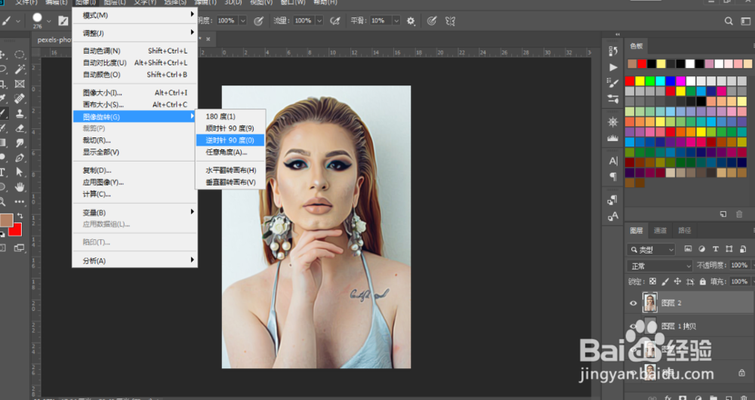Viewport: 755px width, 400px height.
Task: Open tool preset dropdown next to brush
Action: (18, 21)
